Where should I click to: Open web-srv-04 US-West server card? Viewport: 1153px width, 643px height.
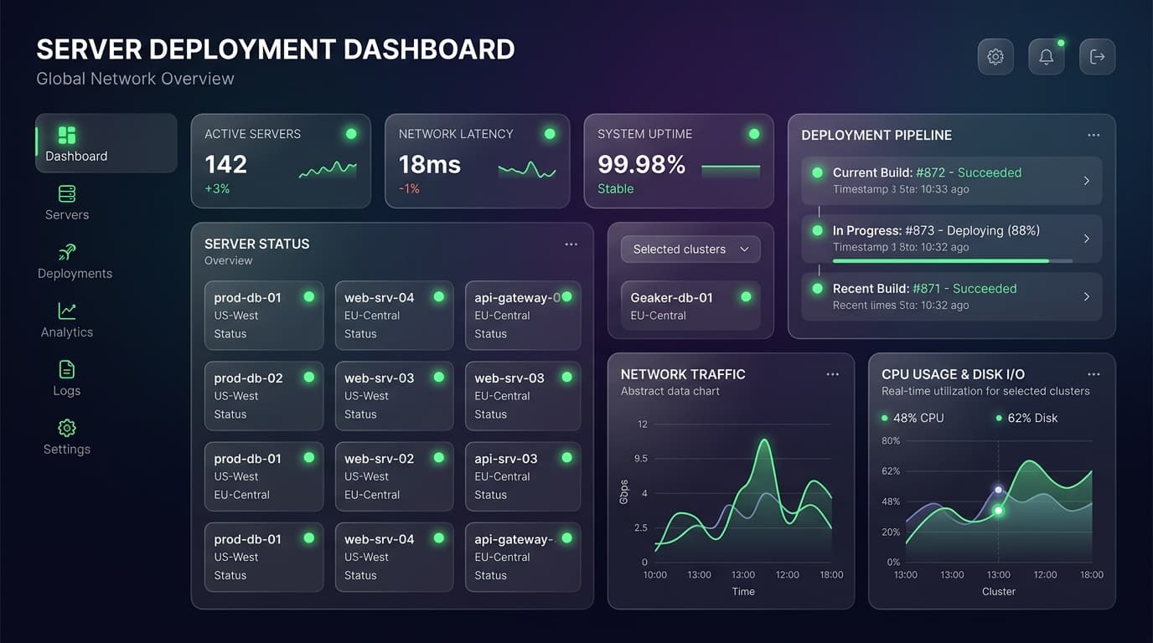click(x=394, y=557)
